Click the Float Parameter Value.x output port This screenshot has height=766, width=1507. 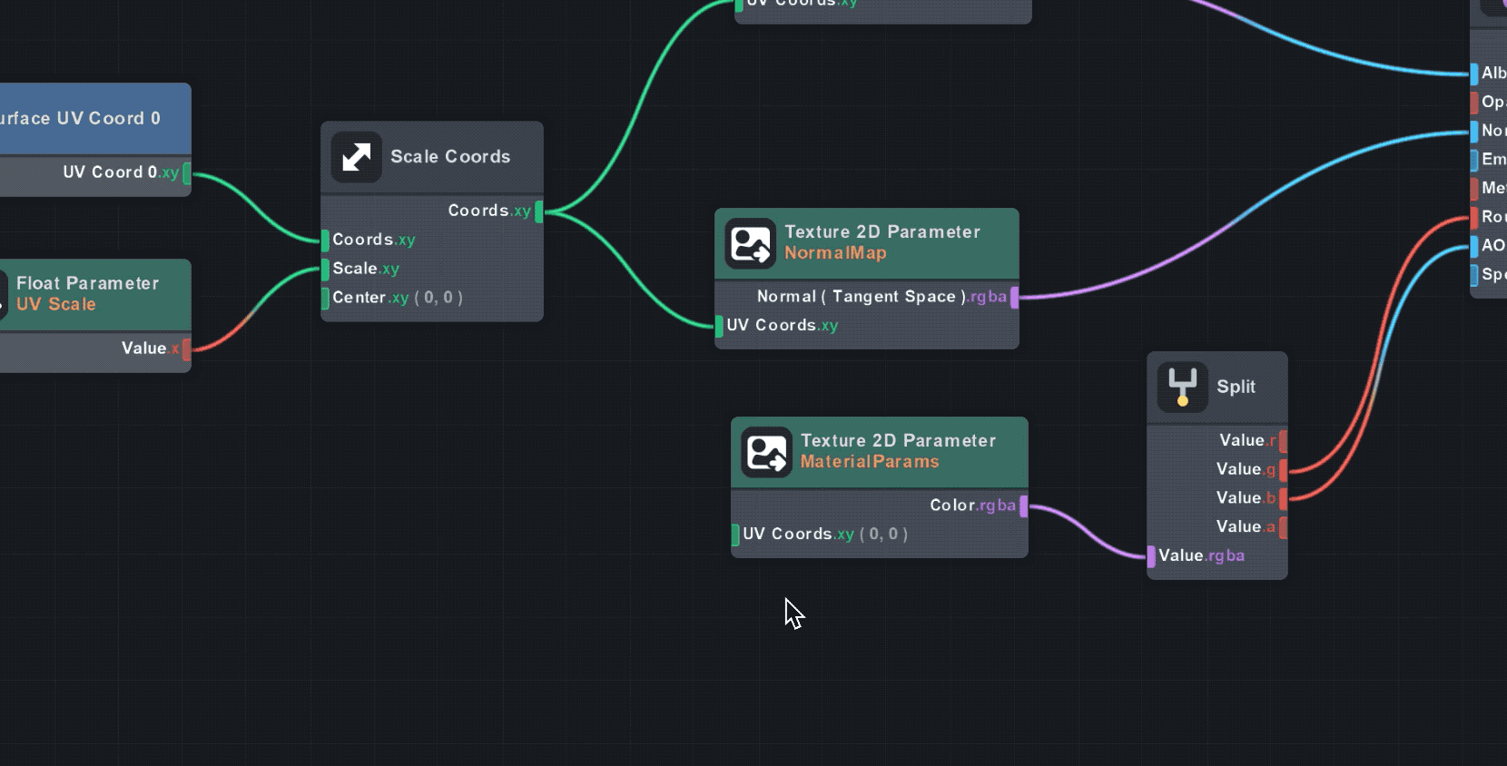186,349
